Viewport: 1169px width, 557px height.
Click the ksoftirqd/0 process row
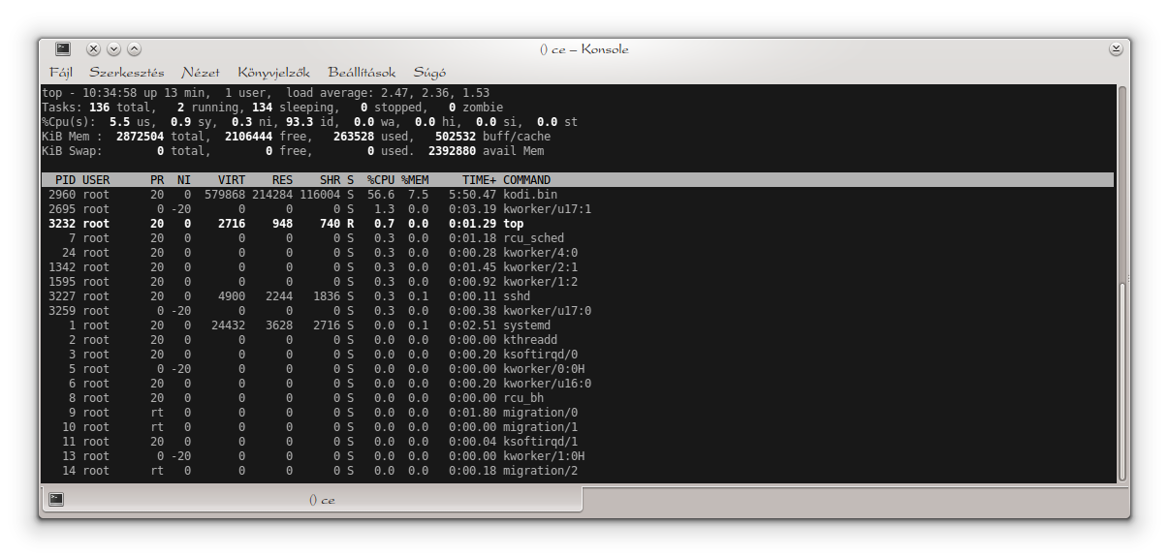pos(577,355)
